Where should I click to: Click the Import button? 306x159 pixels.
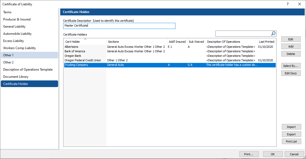point(291,127)
